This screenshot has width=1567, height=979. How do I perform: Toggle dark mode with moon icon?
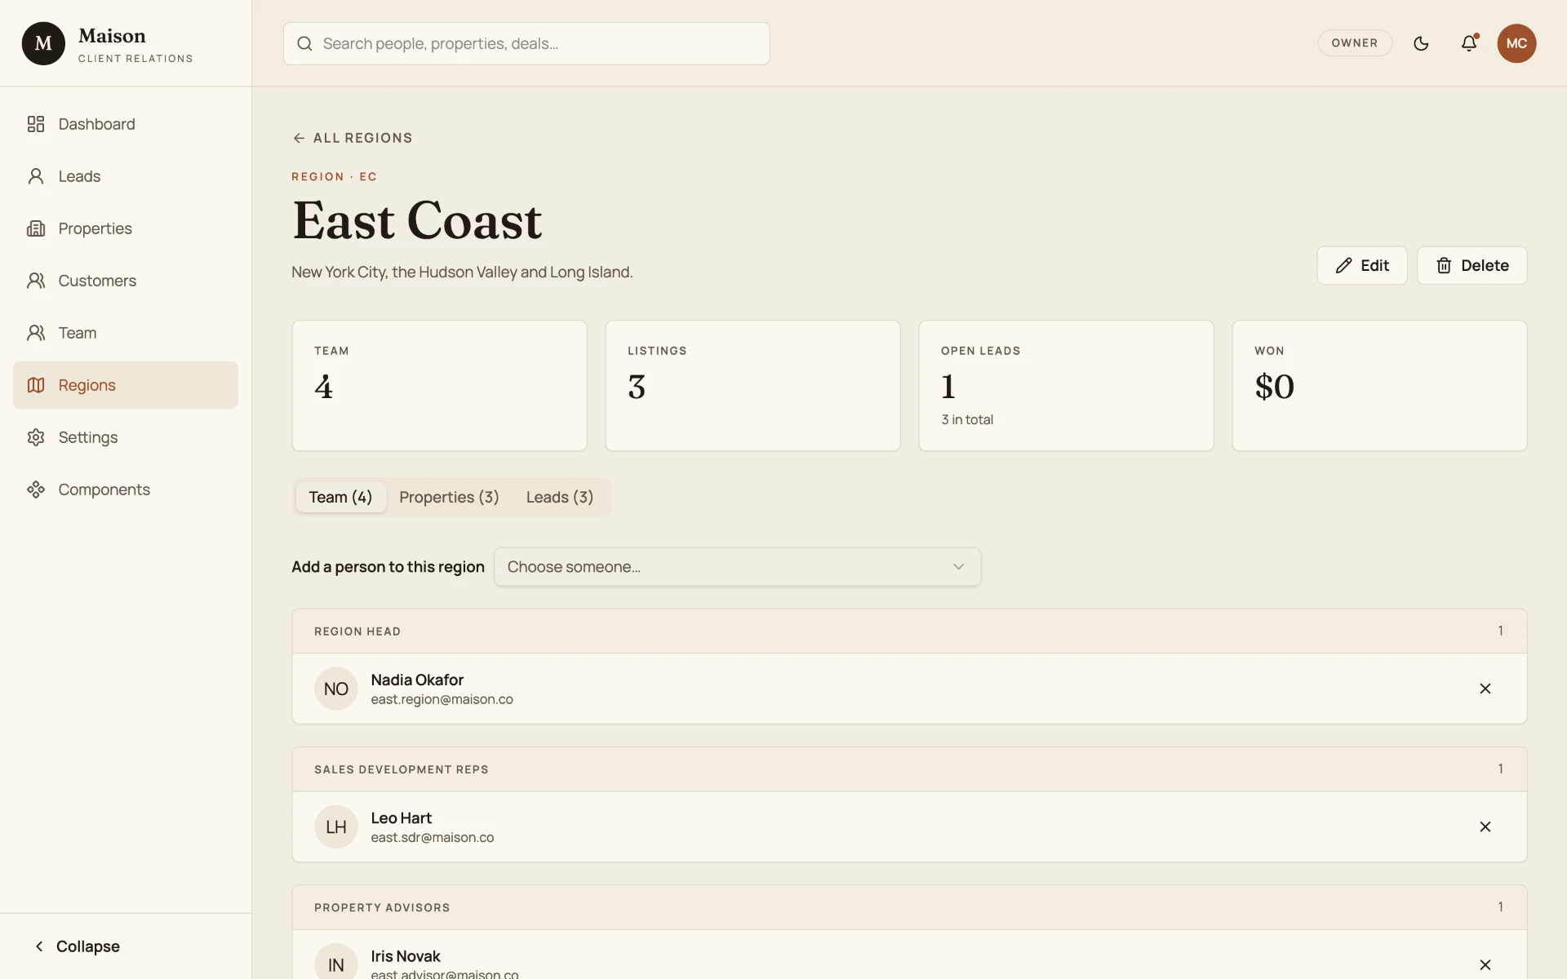coord(1421,43)
